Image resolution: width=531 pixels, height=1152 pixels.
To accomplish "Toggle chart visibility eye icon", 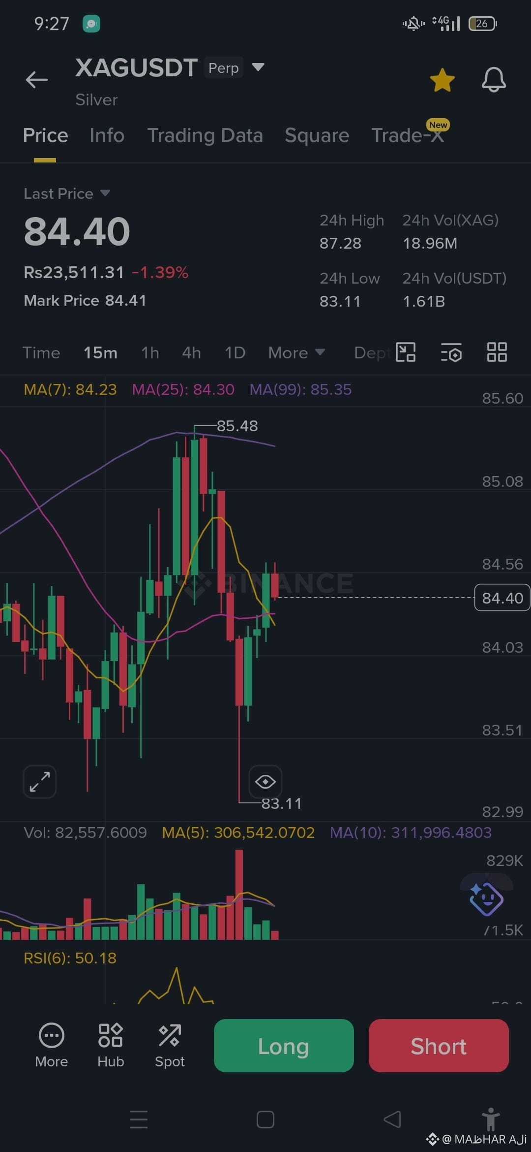I will (x=265, y=781).
